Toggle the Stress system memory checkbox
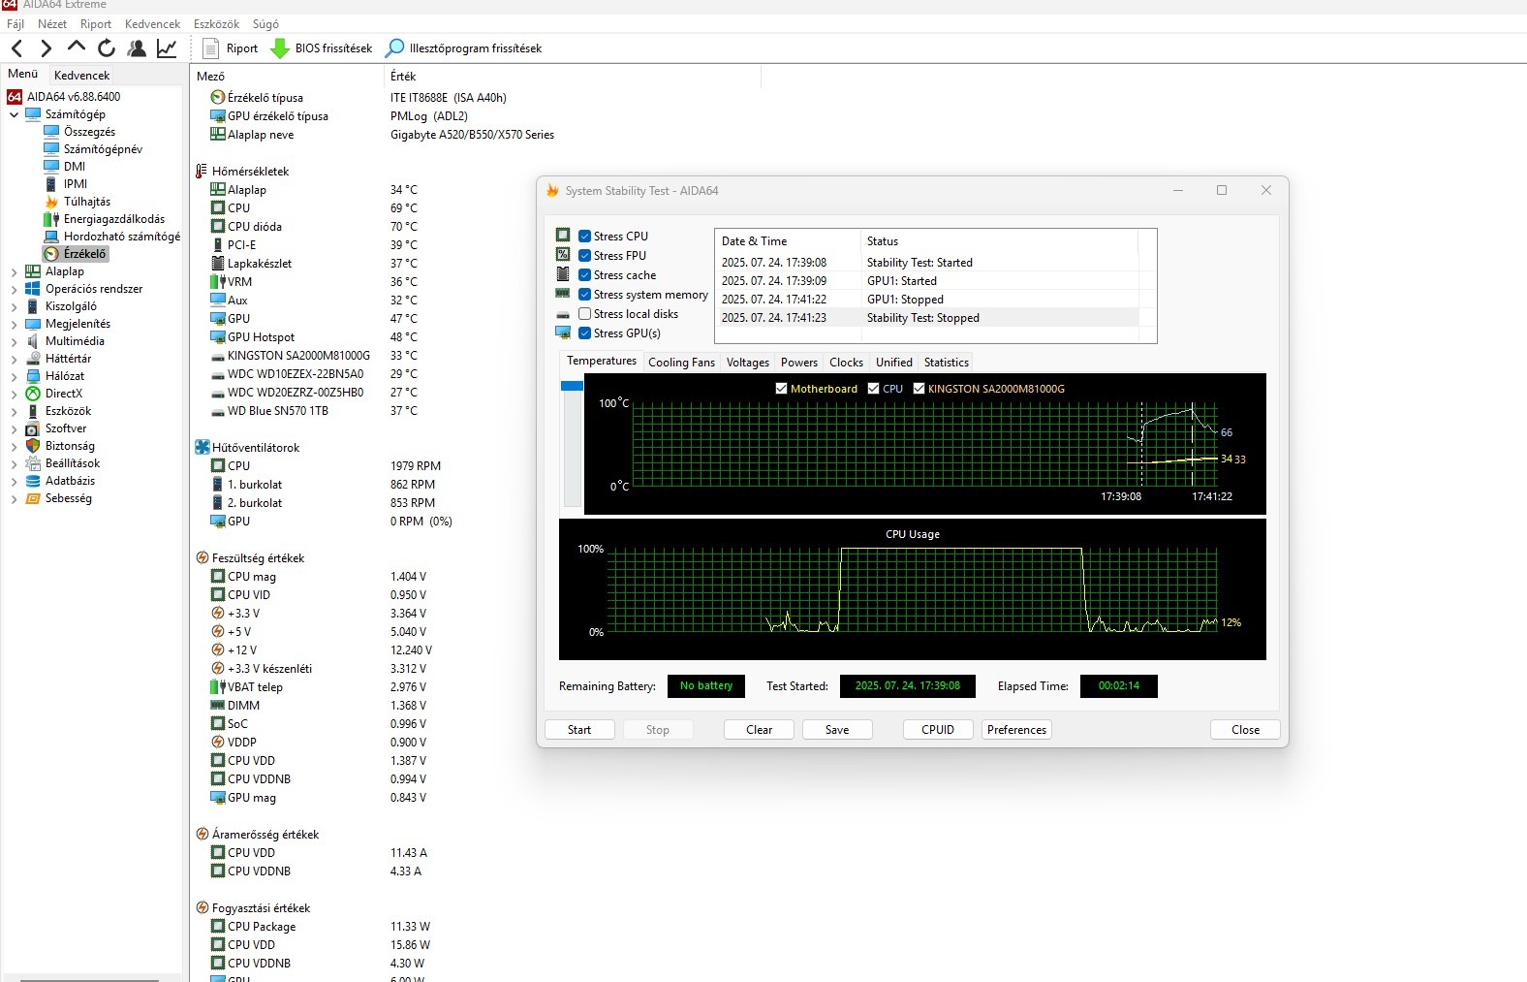The height and width of the screenshot is (982, 1527). click(585, 295)
